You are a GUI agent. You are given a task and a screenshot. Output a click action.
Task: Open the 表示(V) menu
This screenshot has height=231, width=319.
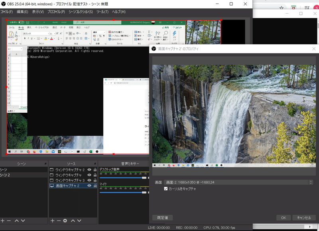coord(38,12)
